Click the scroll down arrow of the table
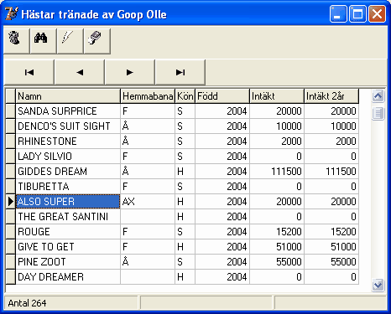391x314 pixels. (x=378, y=286)
